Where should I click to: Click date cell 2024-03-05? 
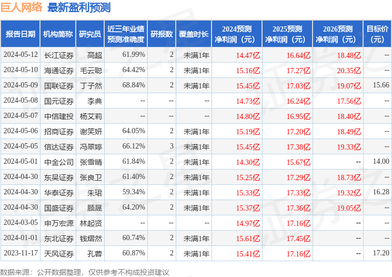tap(21, 222)
